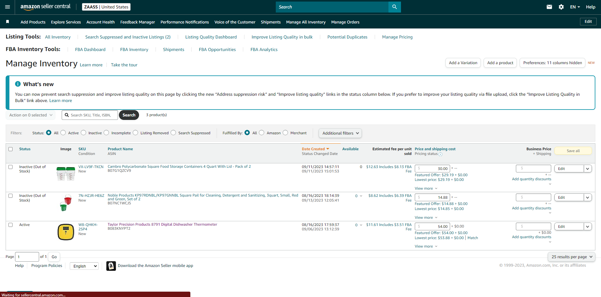Image resolution: width=601 pixels, height=297 pixels.
Task: Open Noble Products square pail product image
Action: tap(66, 203)
